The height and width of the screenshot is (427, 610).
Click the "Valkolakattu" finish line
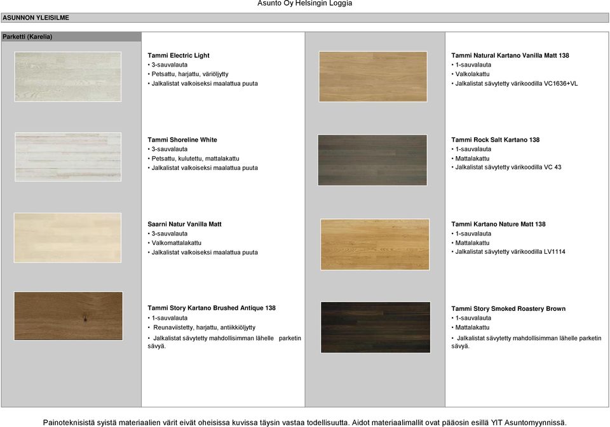(470, 74)
